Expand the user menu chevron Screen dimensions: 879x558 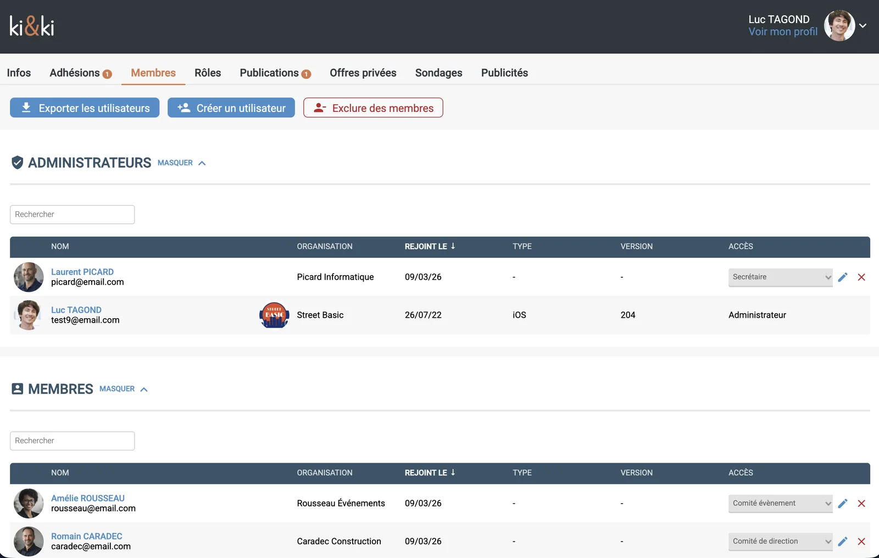pos(863,26)
